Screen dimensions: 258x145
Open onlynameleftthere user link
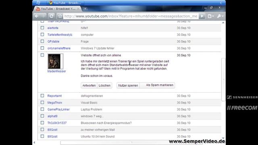pyautogui.click(x=59, y=48)
